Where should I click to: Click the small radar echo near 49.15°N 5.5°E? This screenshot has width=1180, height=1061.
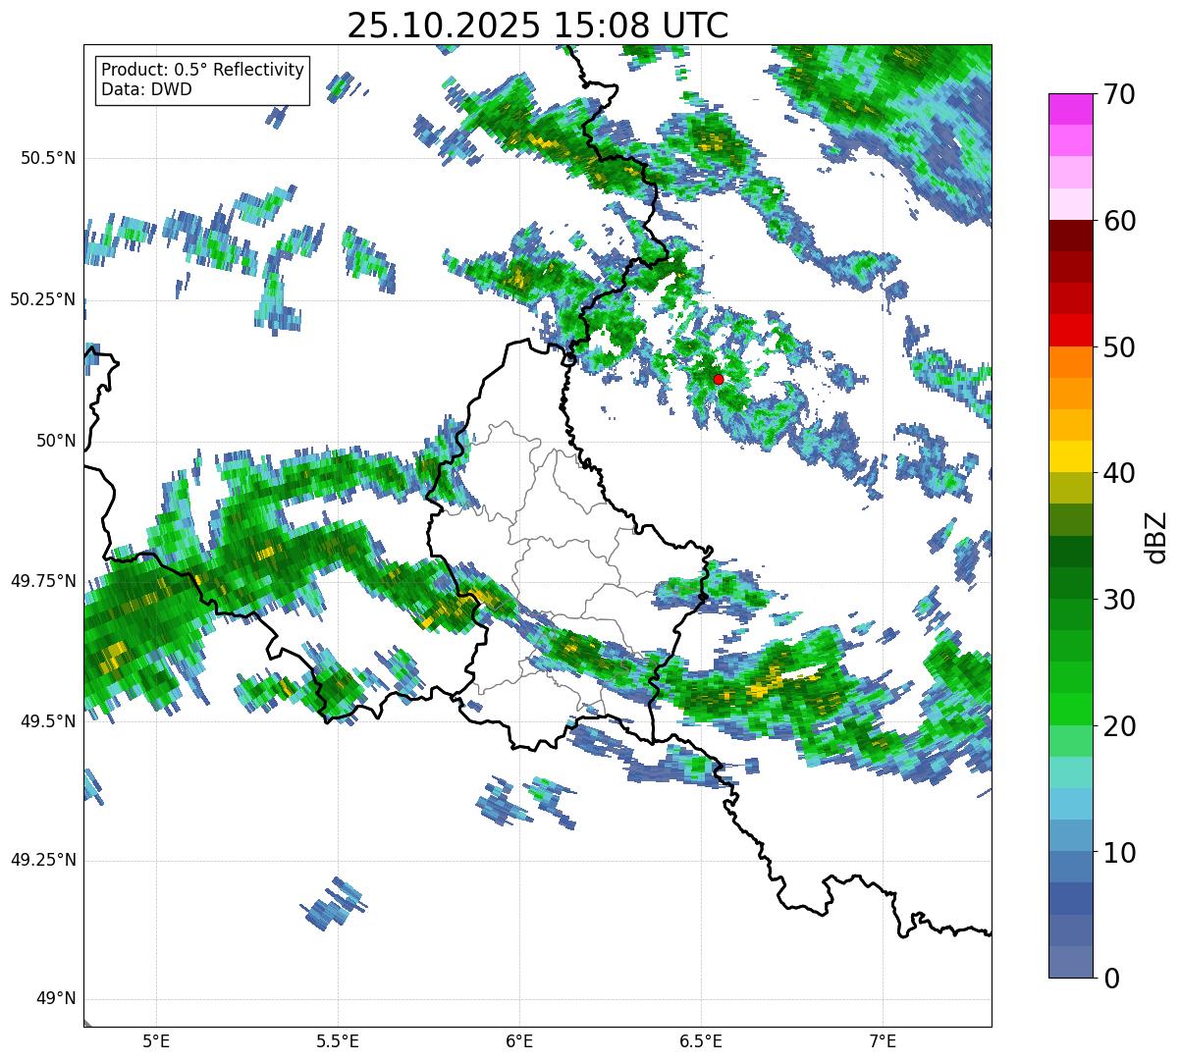(x=333, y=903)
